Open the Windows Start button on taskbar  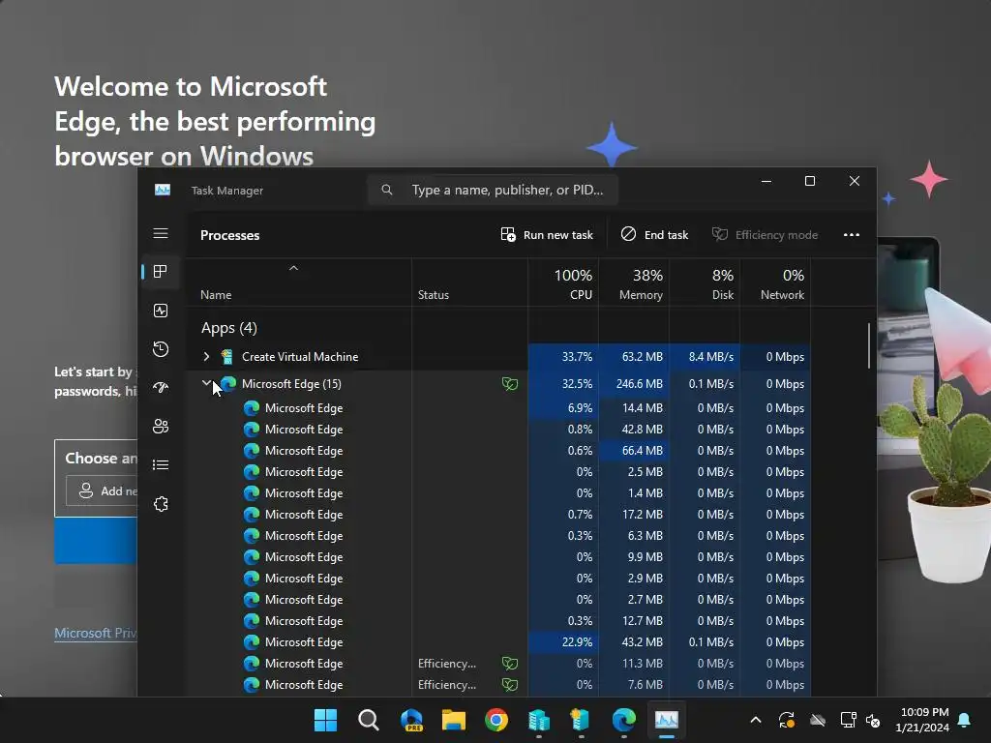325,720
